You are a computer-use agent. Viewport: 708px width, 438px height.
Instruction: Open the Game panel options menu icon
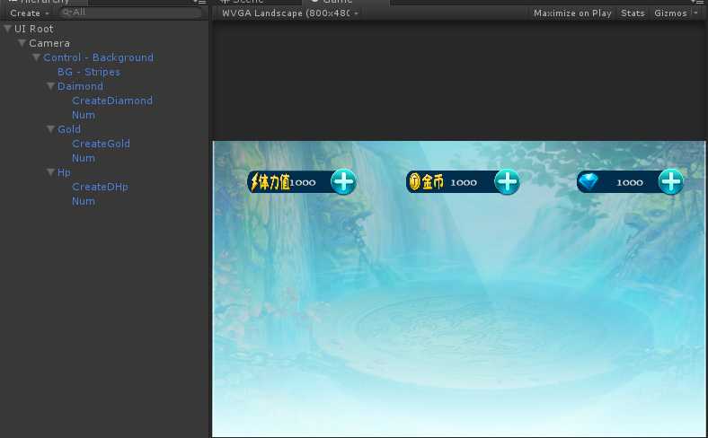tap(697, 2)
